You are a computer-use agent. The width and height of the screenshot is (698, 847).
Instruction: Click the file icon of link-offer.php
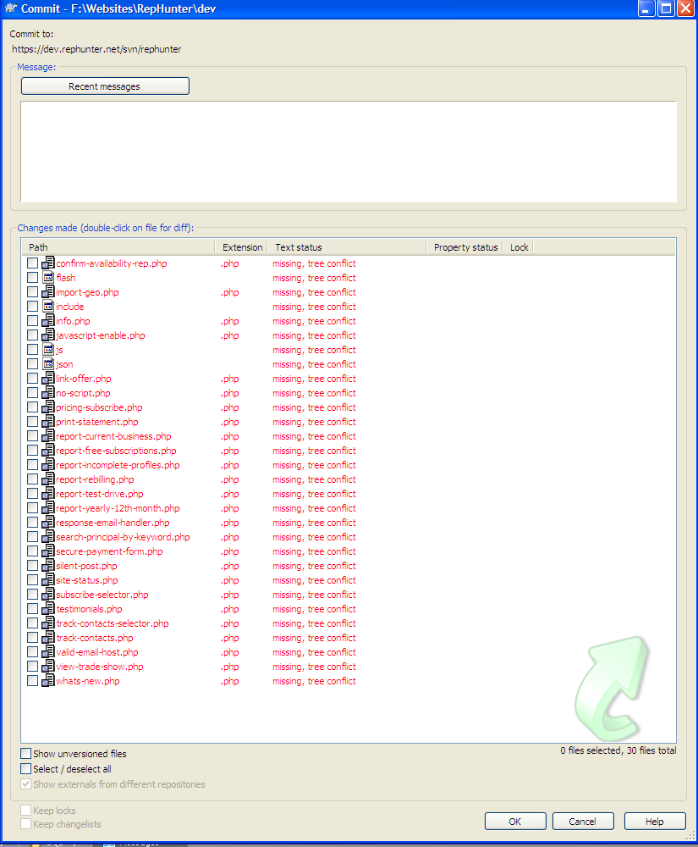tap(48, 379)
